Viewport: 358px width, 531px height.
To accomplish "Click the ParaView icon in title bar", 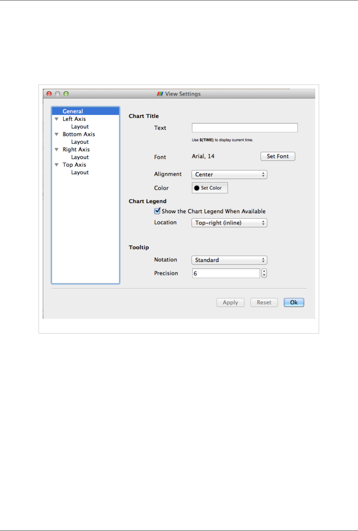I will 160,94.
